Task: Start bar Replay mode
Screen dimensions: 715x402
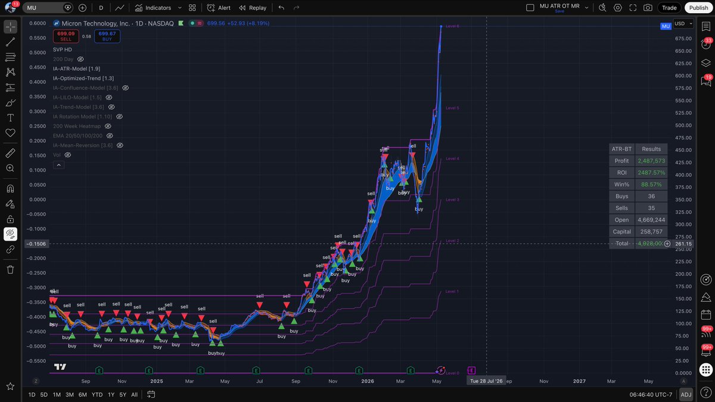Action: click(x=253, y=8)
